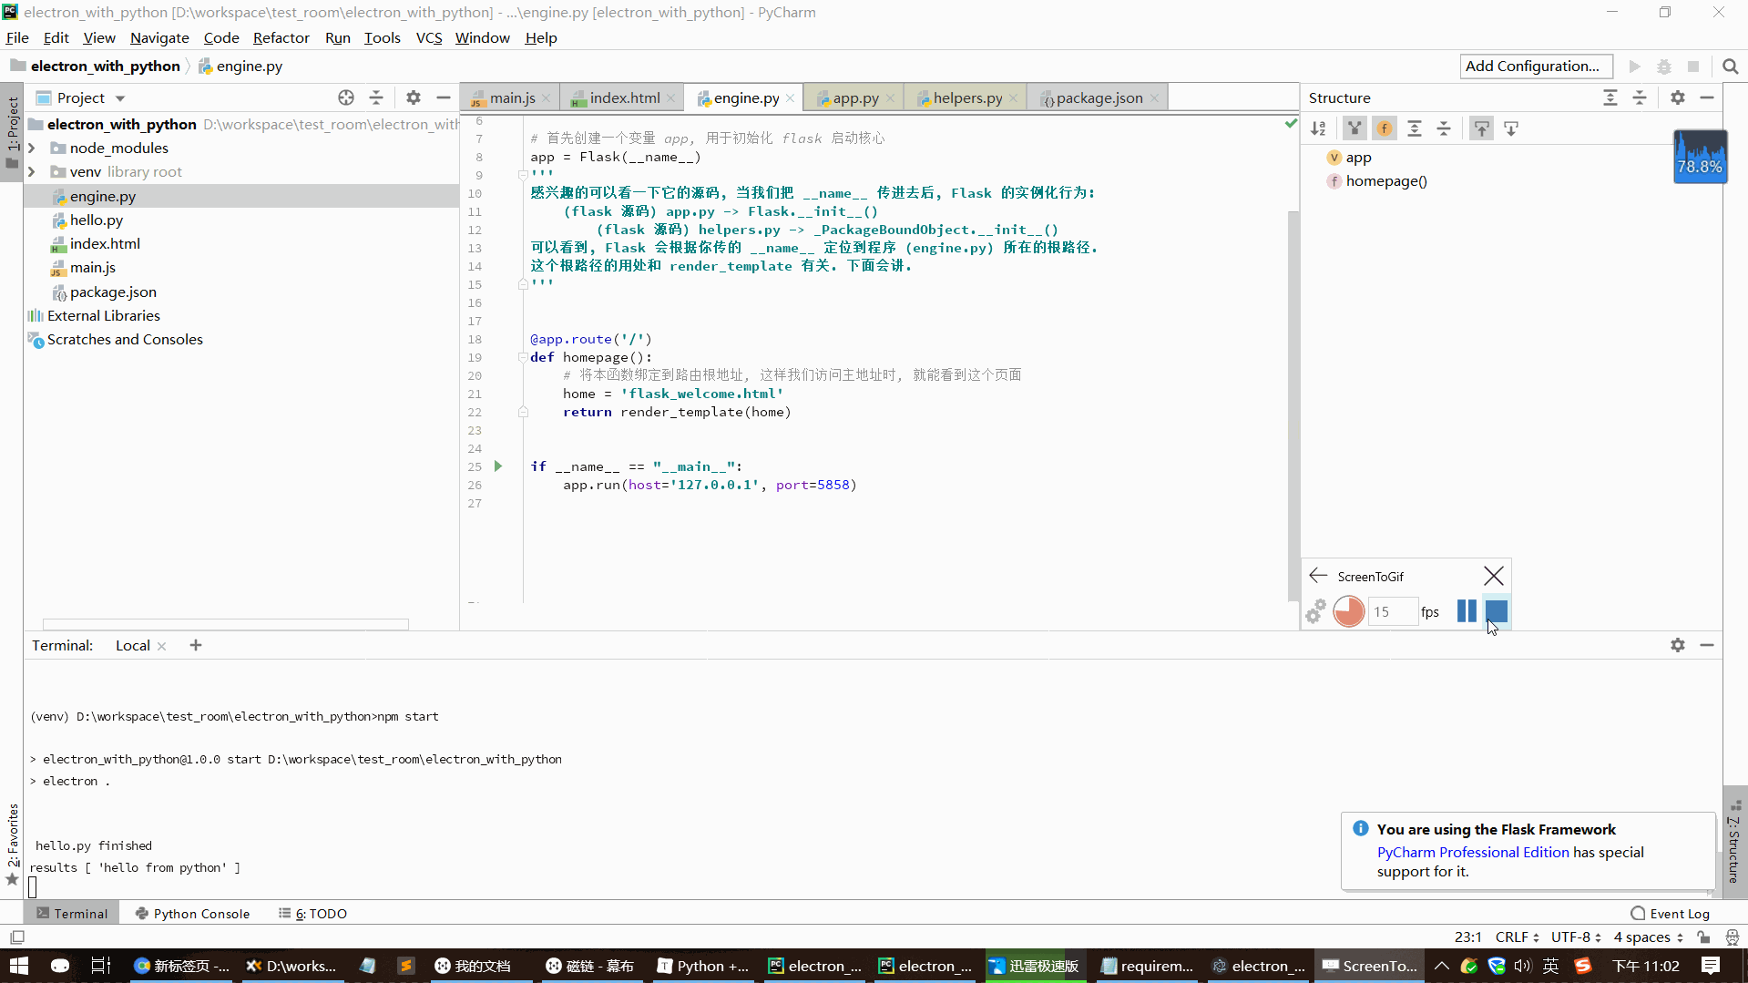
Task: Open the Refactor menu
Action: click(x=281, y=37)
